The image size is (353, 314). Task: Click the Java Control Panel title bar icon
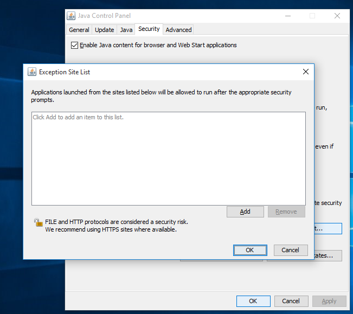click(x=71, y=16)
